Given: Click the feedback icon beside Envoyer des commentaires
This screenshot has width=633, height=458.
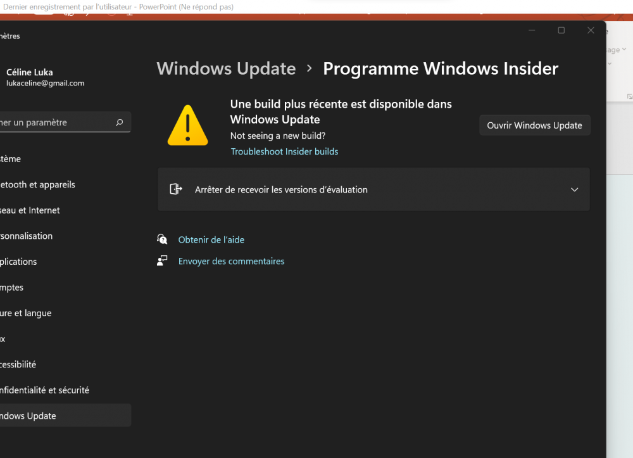Looking at the screenshot, I should coord(163,260).
